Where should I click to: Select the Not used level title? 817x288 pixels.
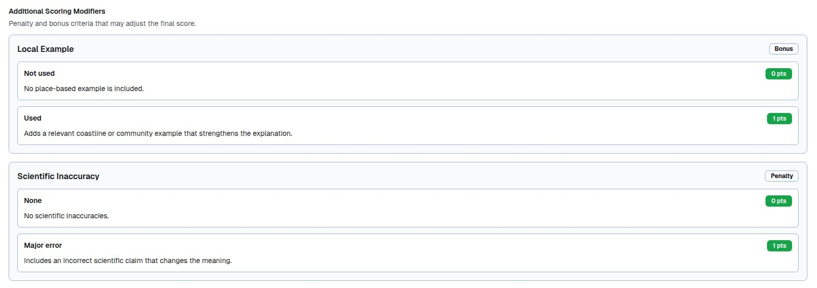[39, 73]
